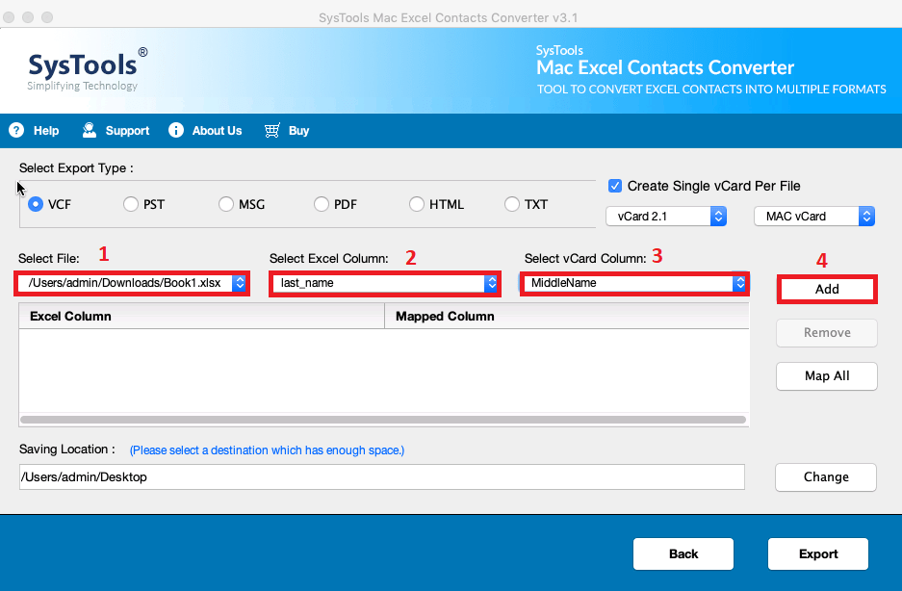The width and height of the screenshot is (902, 591).
Task: Click the Support person icon
Action: click(89, 130)
